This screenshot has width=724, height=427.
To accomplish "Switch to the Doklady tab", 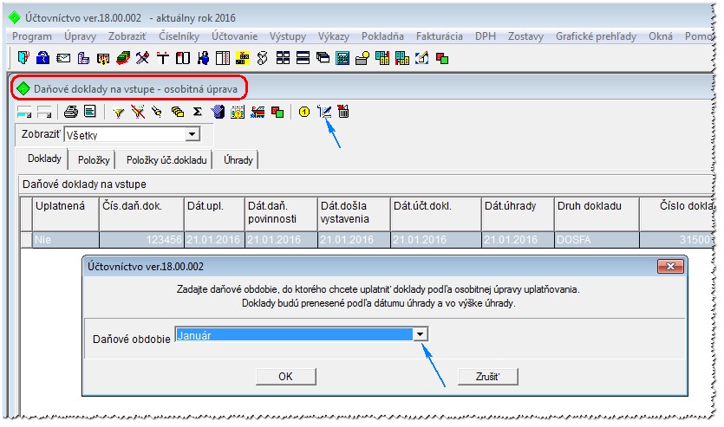I will point(44,159).
